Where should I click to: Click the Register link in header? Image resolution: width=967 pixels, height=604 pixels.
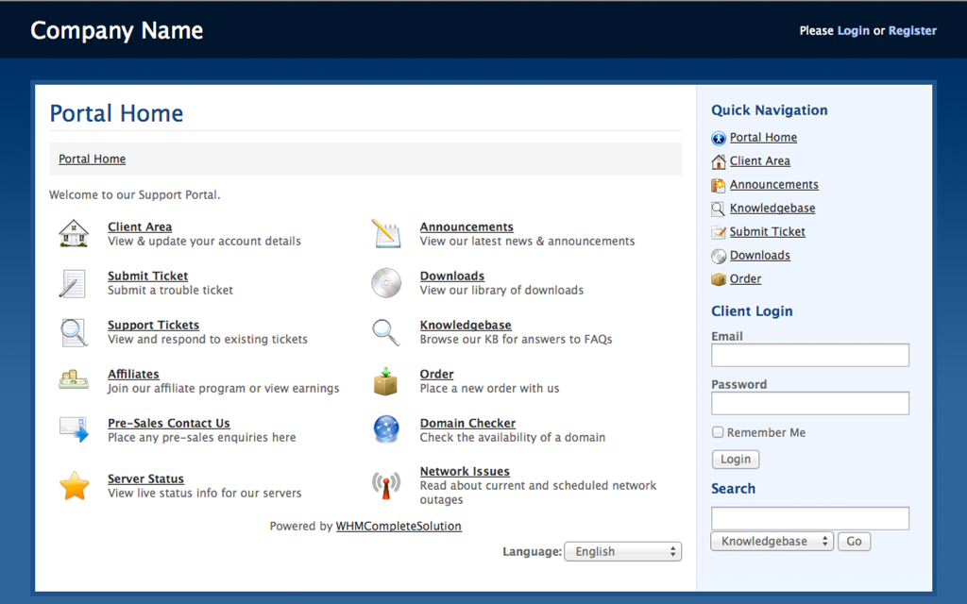click(912, 30)
